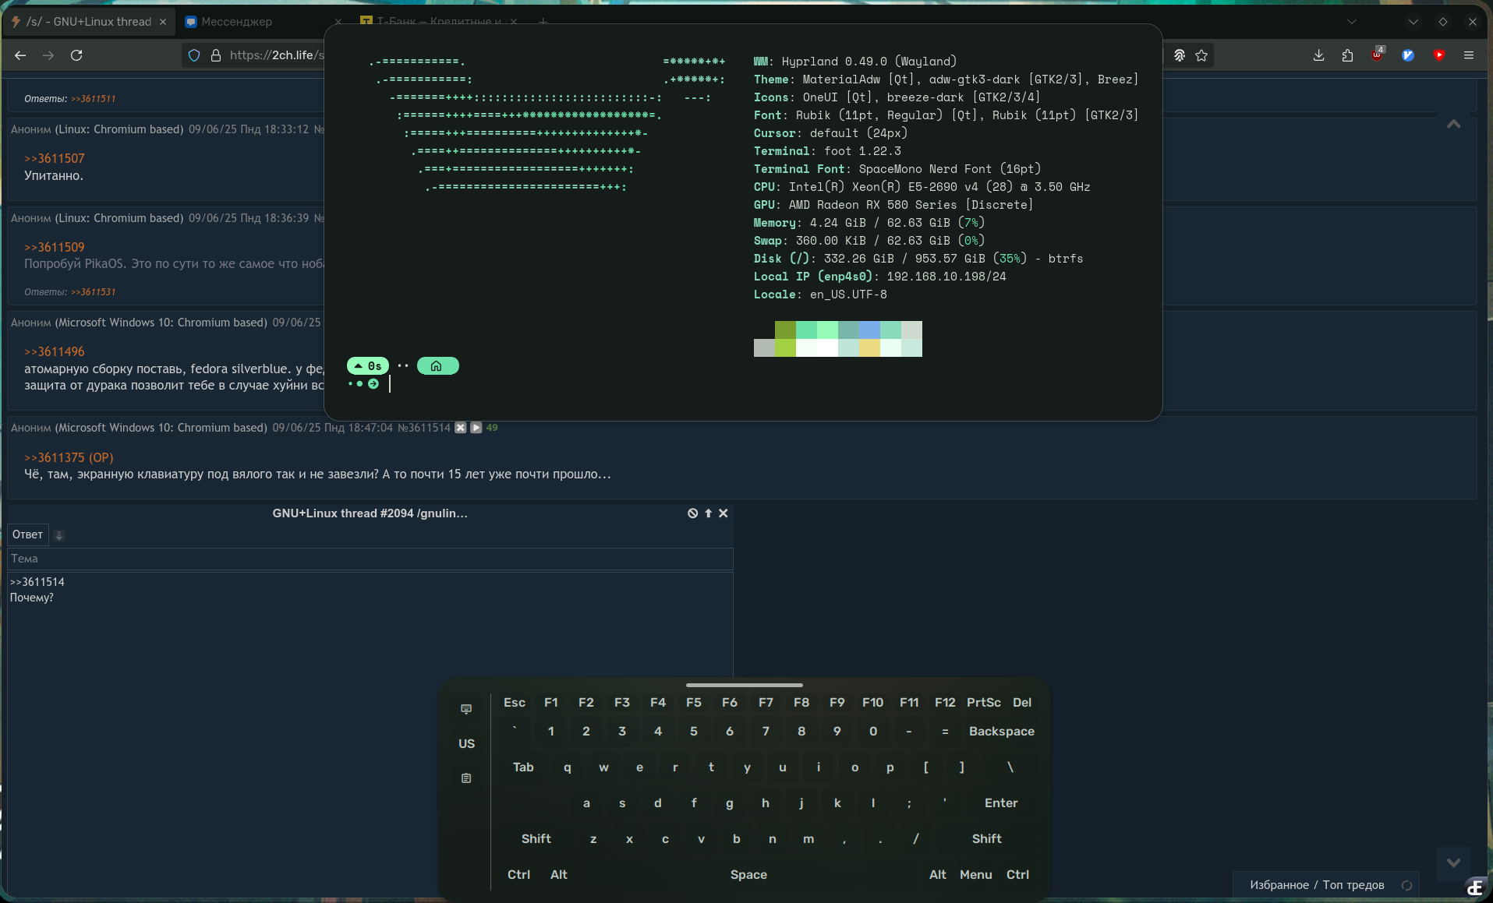This screenshot has height=903, width=1493.
Task: Open the browser hamburger menu
Action: 1469,55
